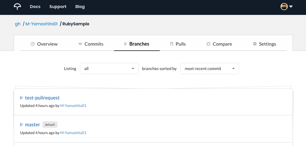The width and height of the screenshot is (306, 146).
Task: Open the Listing 'all' dropdown
Action: [109, 69]
